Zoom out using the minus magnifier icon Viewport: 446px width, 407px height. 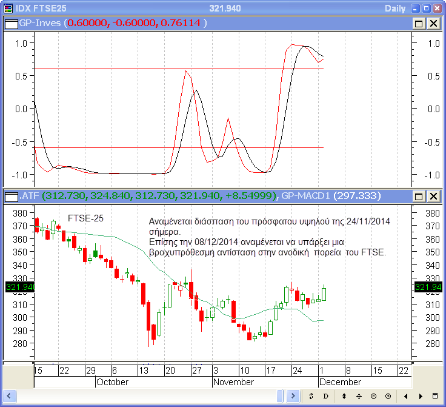[x=373, y=396]
